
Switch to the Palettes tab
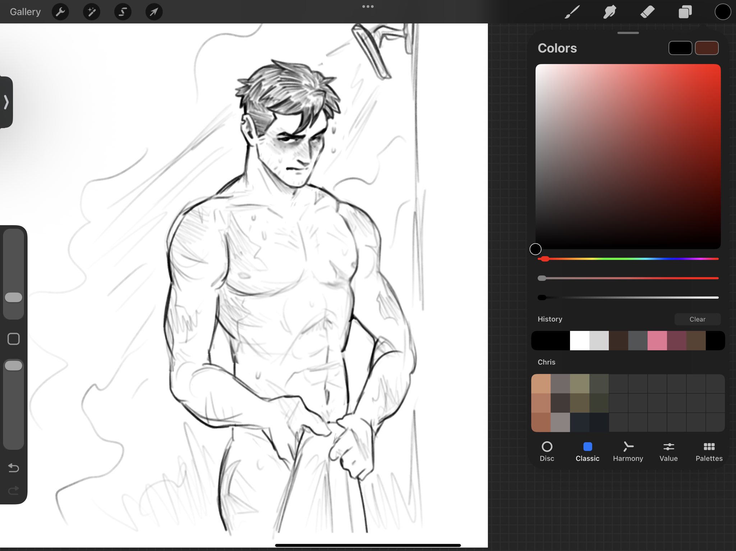click(x=709, y=452)
